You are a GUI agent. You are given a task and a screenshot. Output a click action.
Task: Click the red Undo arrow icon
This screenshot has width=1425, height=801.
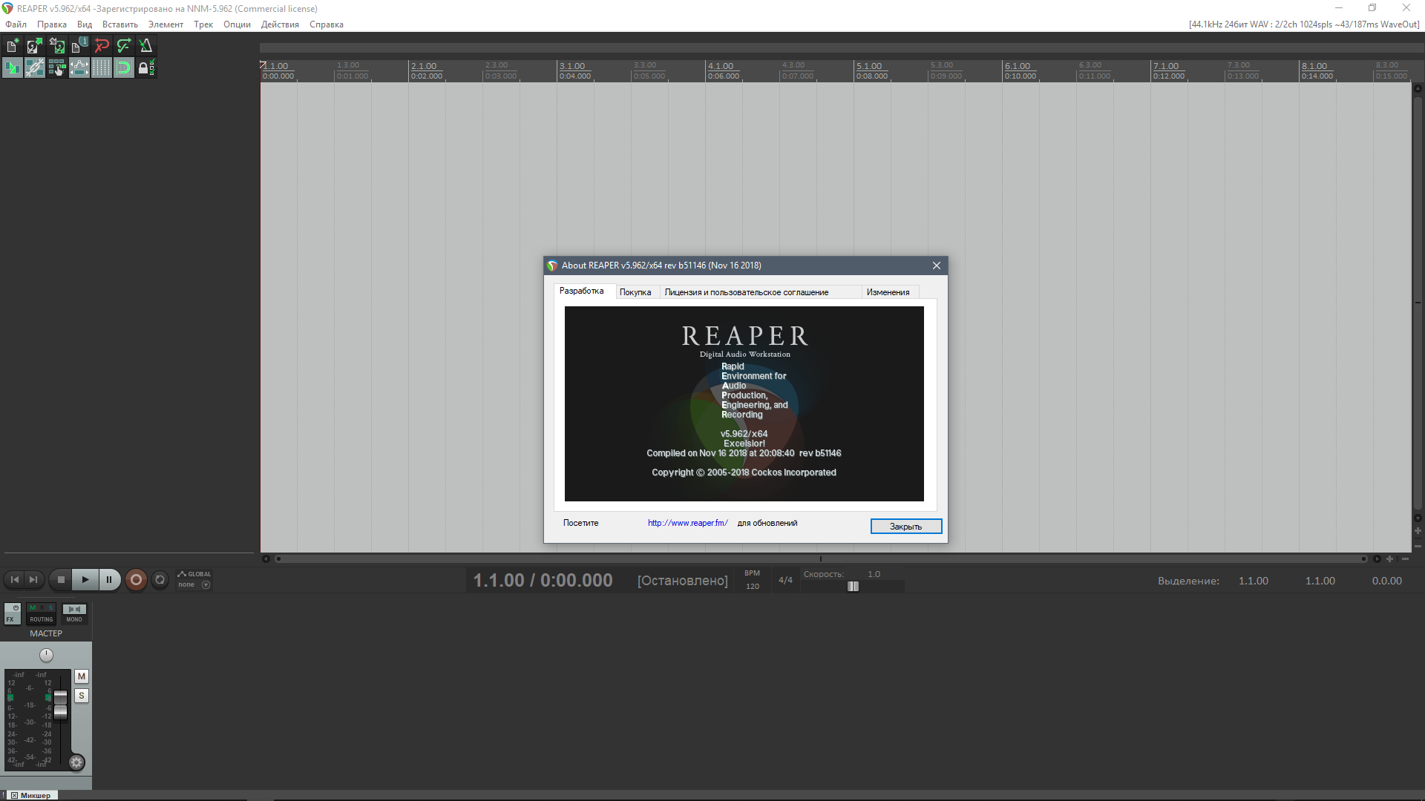(x=102, y=46)
